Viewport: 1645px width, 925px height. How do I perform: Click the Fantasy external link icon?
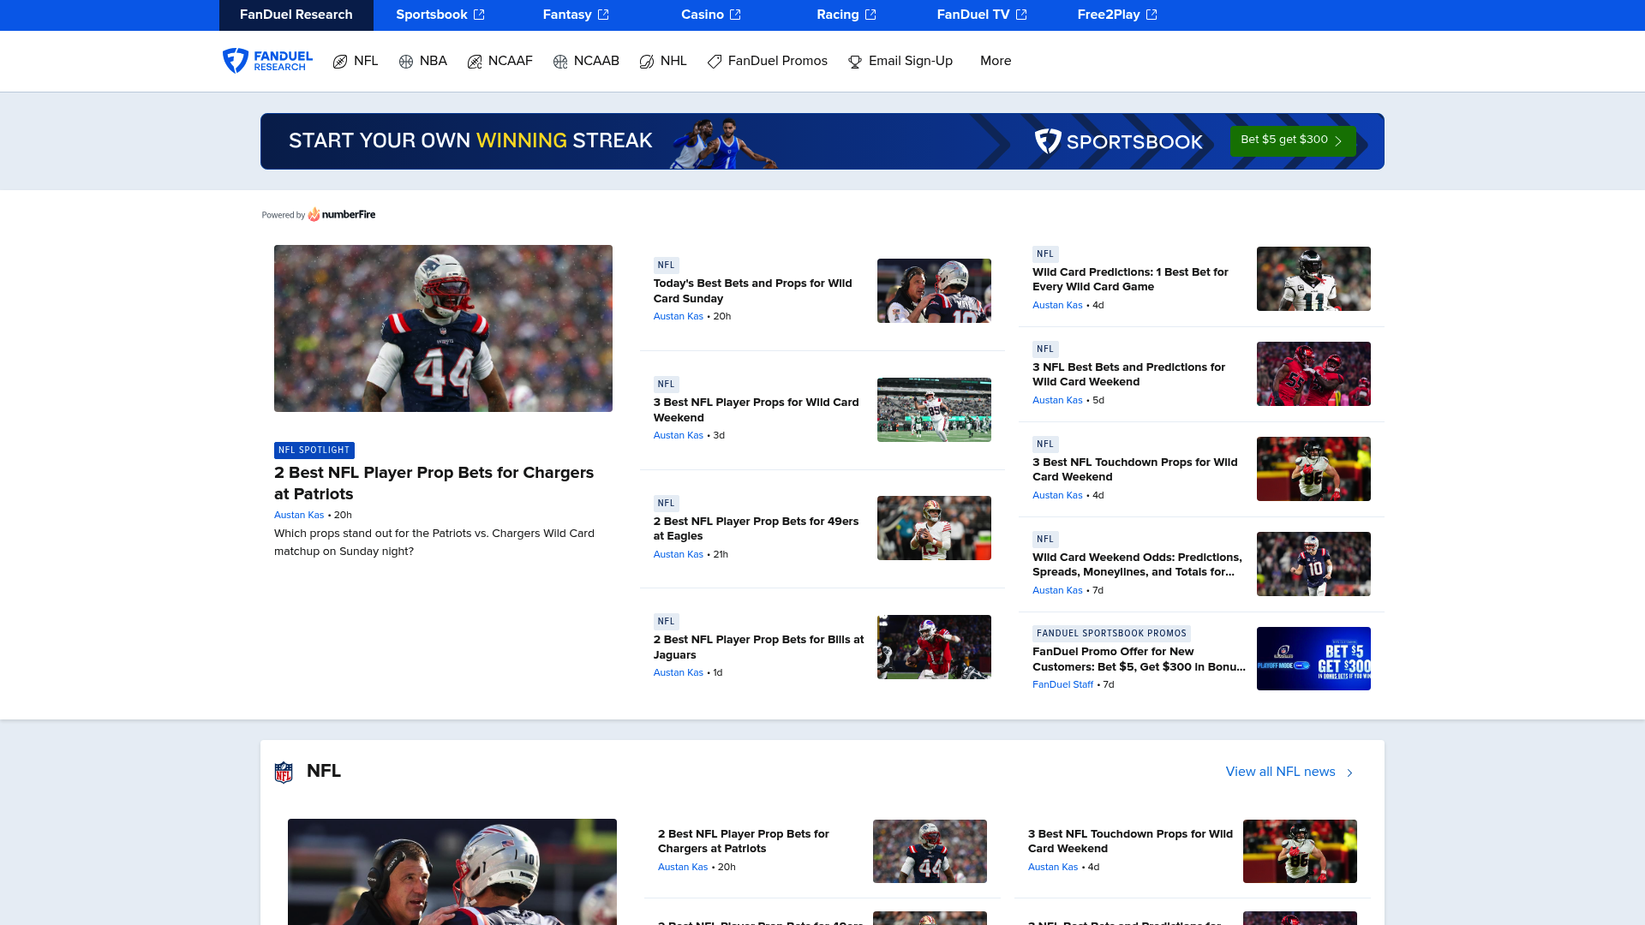tap(603, 15)
